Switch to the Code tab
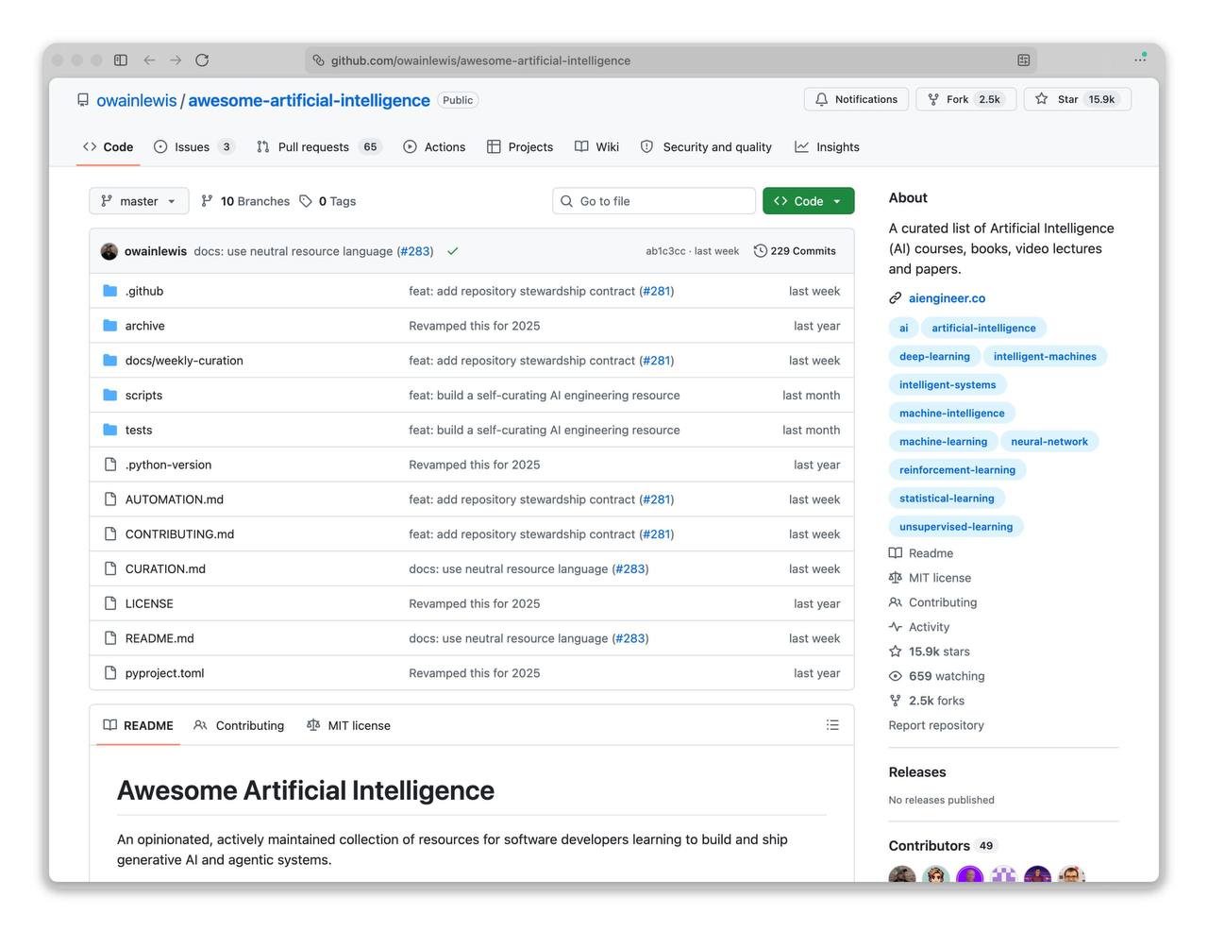 (109, 147)
